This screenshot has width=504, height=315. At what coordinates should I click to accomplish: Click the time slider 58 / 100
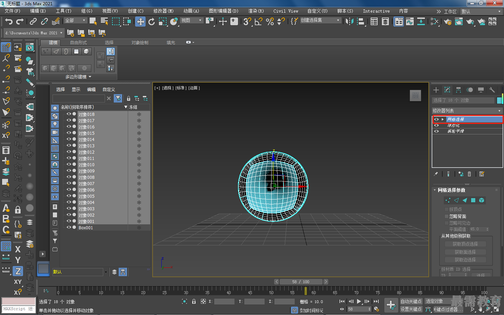click(301, 282)
